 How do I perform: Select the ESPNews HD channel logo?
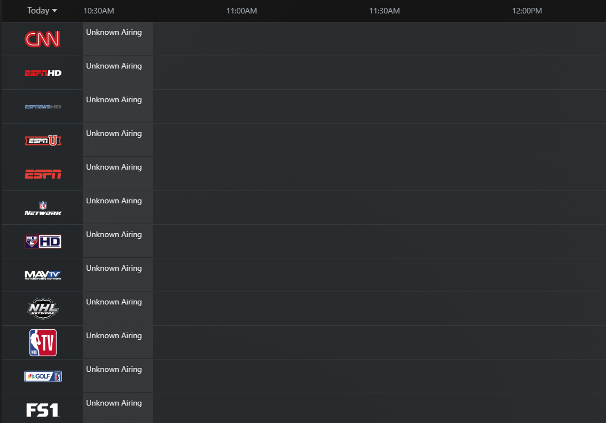click(43, 107)
